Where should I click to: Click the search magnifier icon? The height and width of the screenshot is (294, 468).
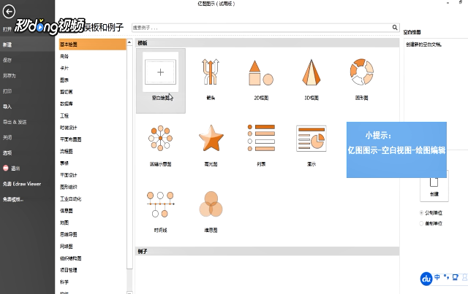395,28
